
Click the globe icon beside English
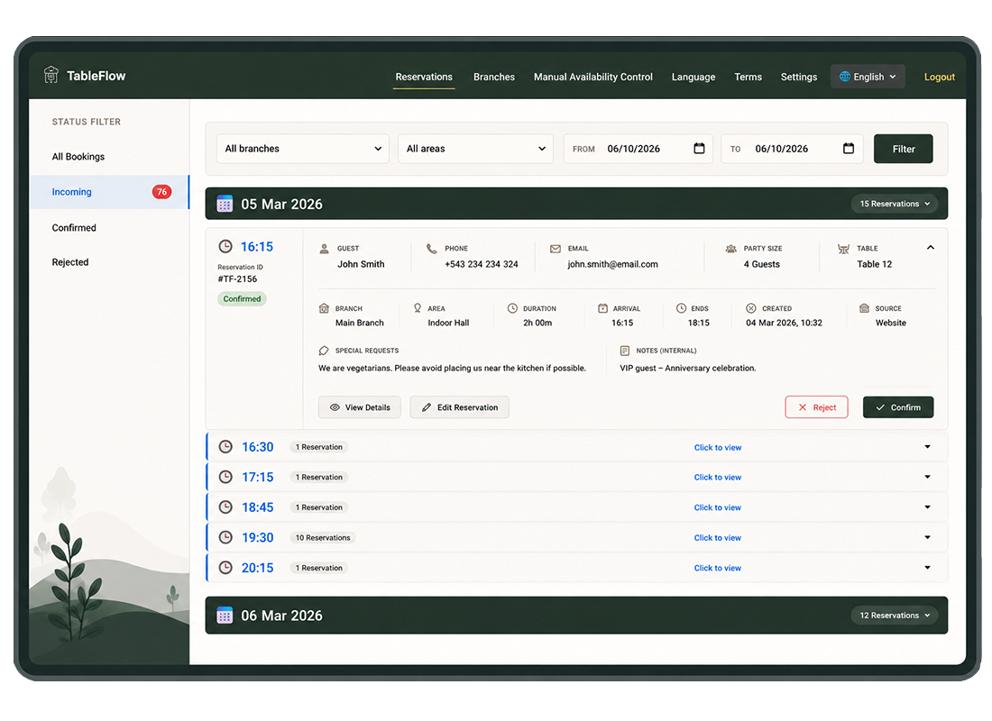point(845,77)
